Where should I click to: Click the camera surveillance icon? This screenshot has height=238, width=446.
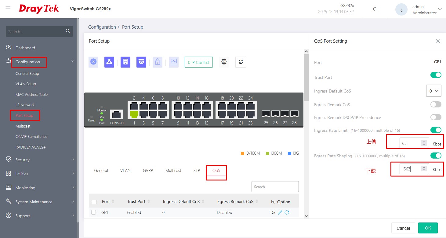coord(141,62)
